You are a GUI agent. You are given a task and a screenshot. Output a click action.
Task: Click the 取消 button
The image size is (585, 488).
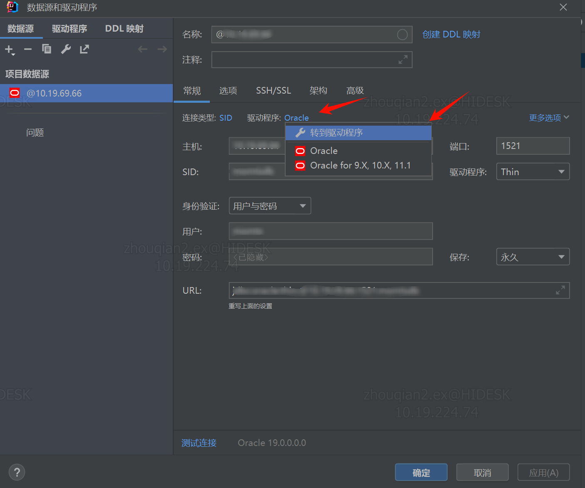point(482,473)
